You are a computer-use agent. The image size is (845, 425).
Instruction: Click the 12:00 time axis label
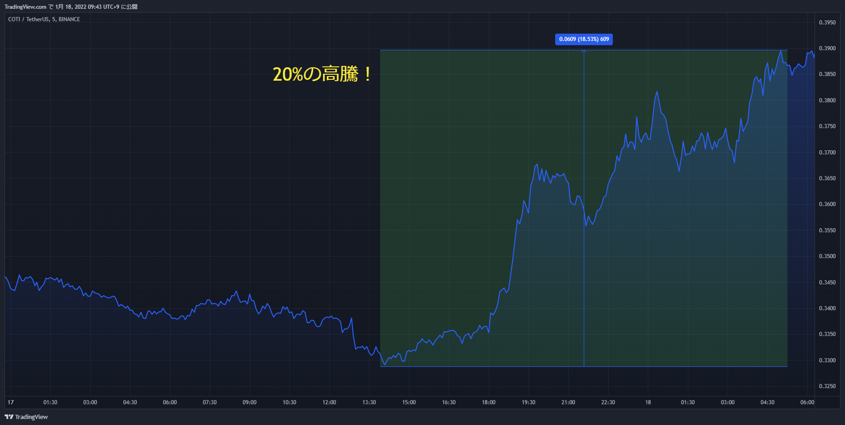[329, 402]
